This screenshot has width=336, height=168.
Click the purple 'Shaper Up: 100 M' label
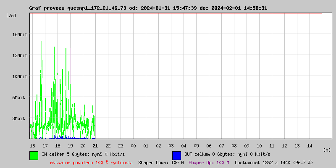(x=209, y=163)
